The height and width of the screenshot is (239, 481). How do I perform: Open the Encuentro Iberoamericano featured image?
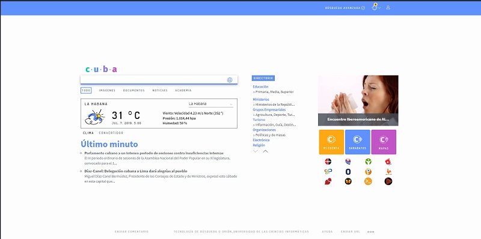click(x=358, y=100)
